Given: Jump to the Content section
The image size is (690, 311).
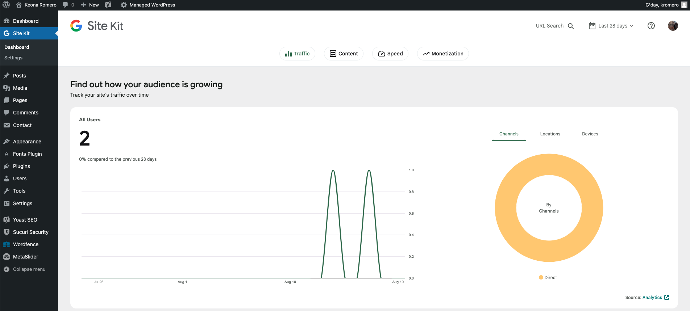Looking at the screenshot, I should click(x=344, y=54).
